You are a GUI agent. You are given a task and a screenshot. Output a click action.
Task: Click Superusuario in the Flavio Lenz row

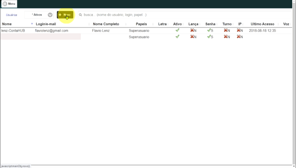point(139,31)
